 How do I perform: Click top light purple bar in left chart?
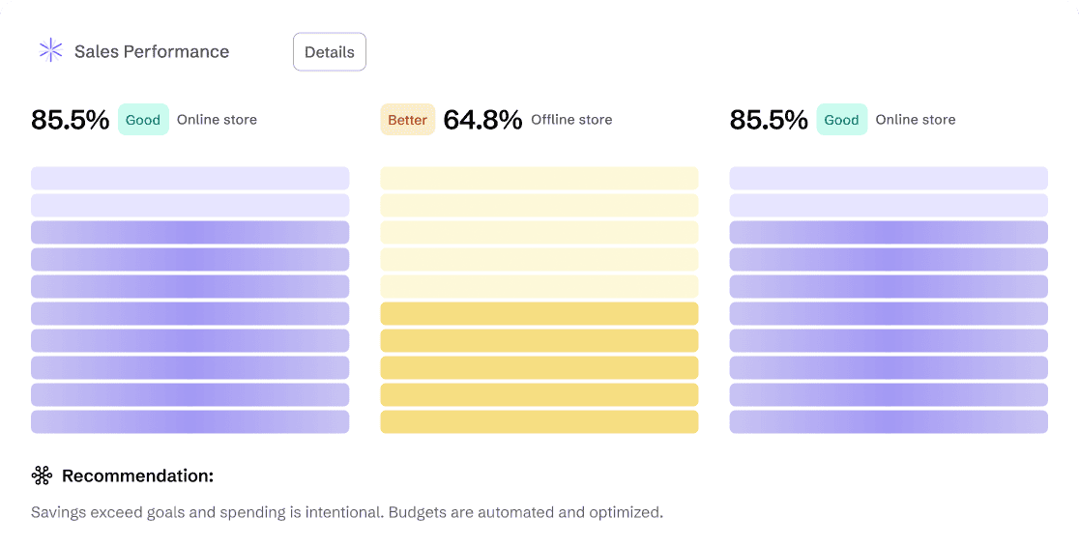coord(190,178)
